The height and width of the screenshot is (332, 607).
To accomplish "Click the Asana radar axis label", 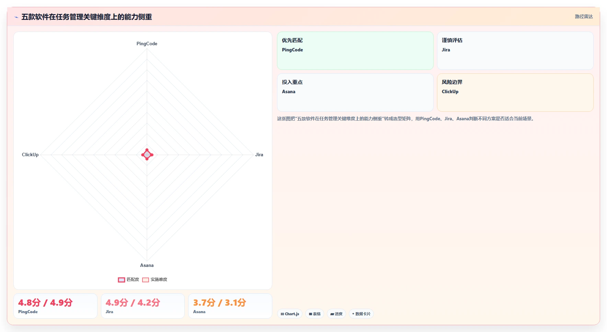I will click(147, 265).
